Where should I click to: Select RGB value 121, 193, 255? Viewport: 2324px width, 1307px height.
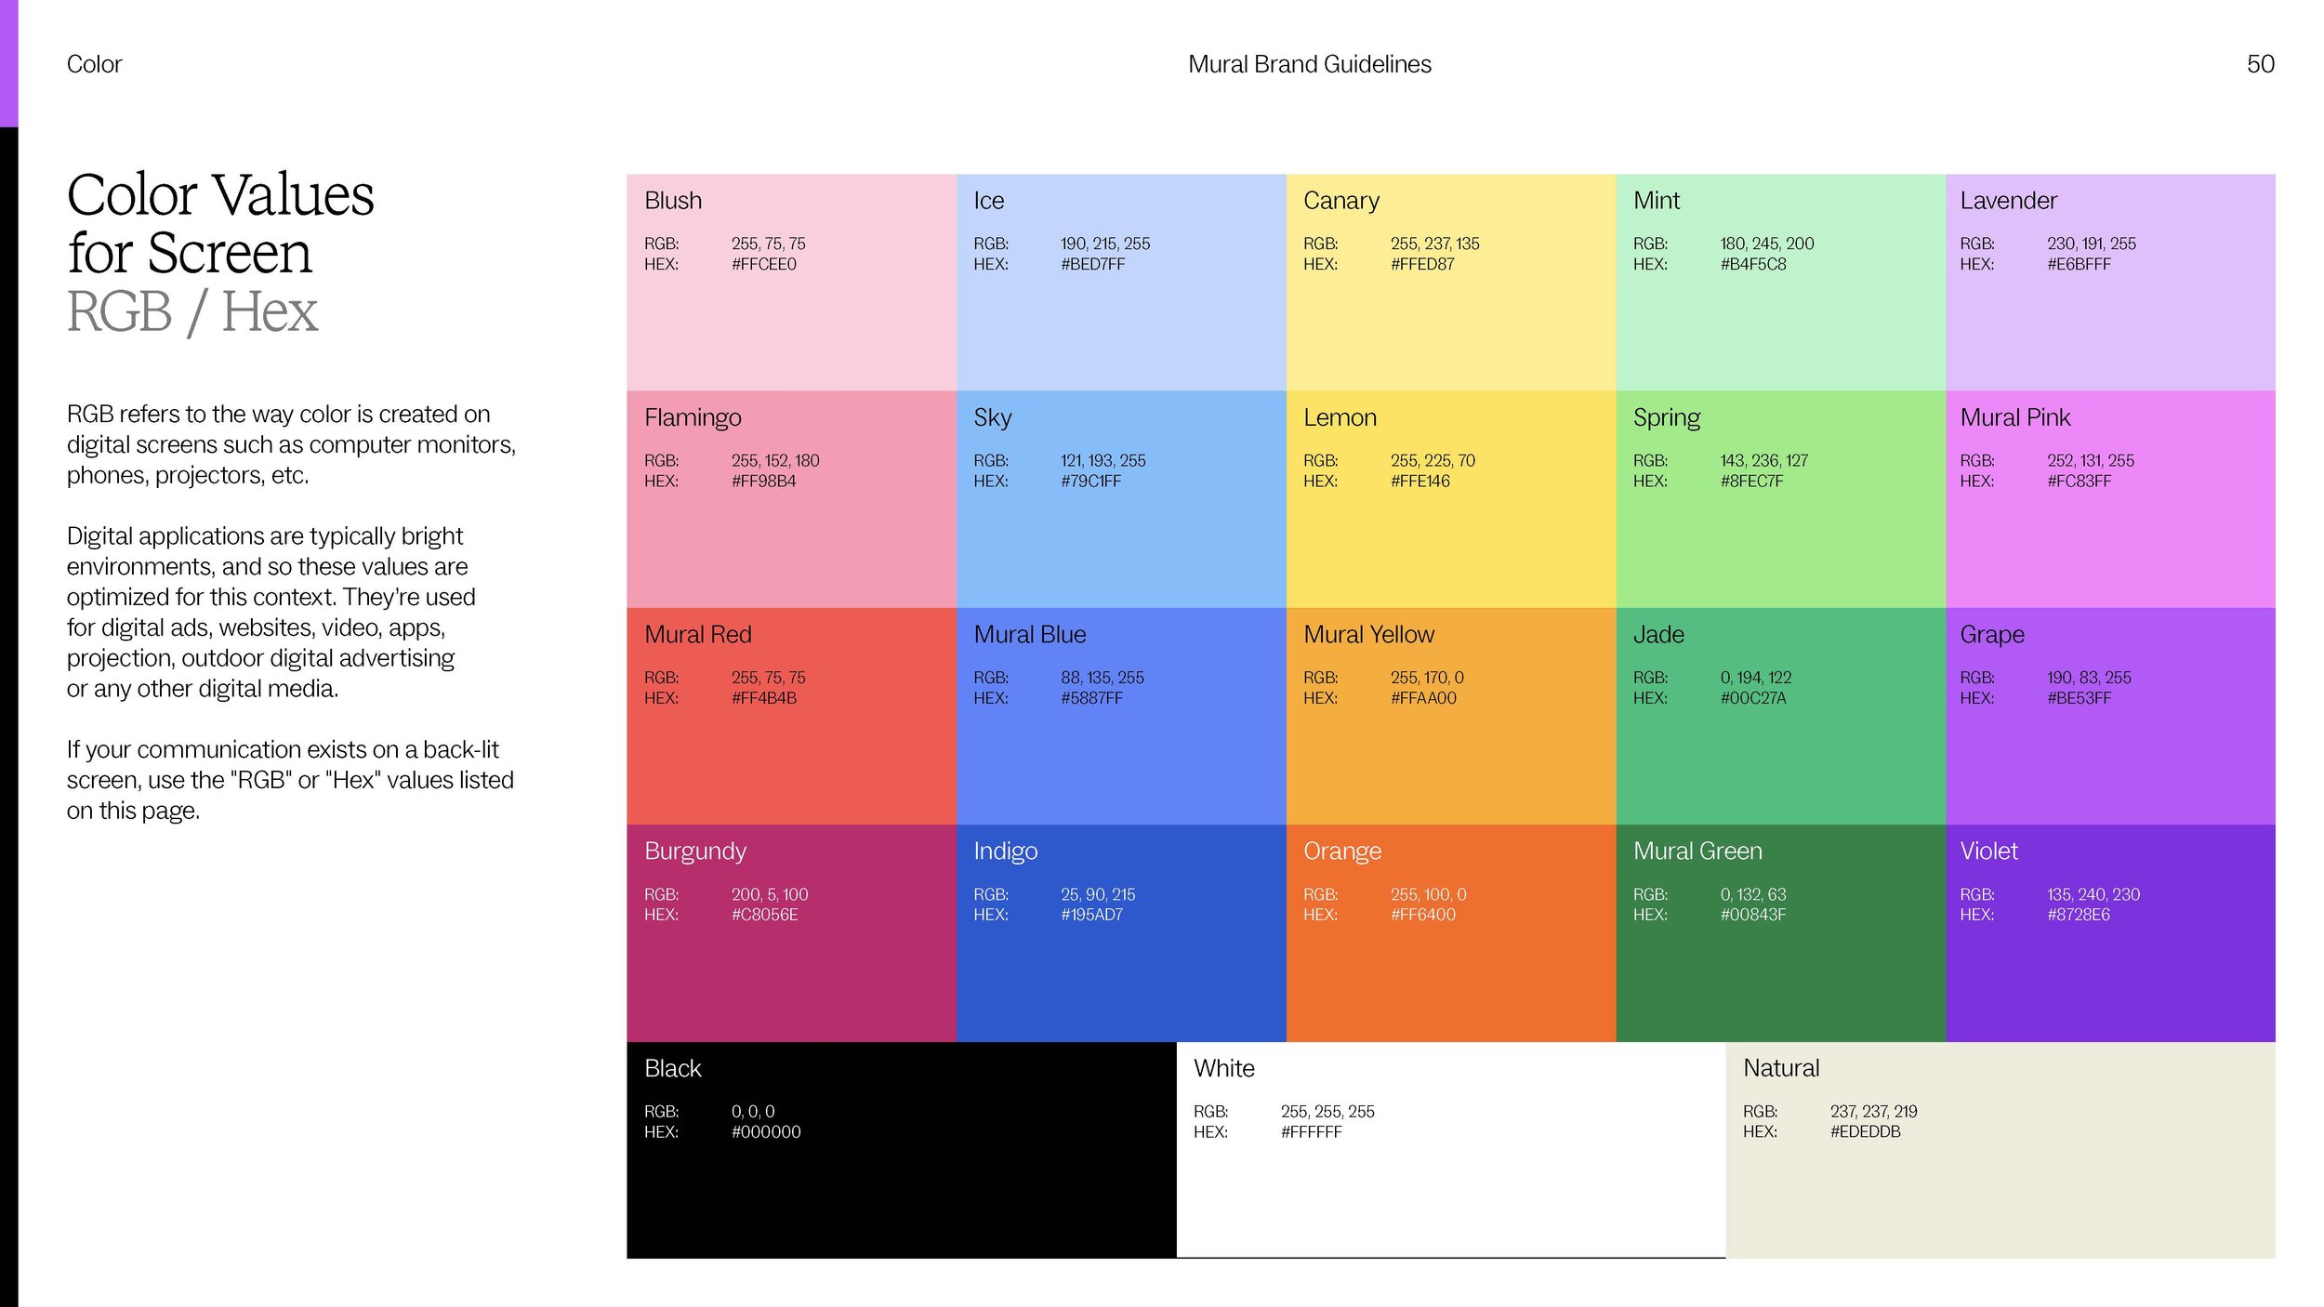point(1103,461)
